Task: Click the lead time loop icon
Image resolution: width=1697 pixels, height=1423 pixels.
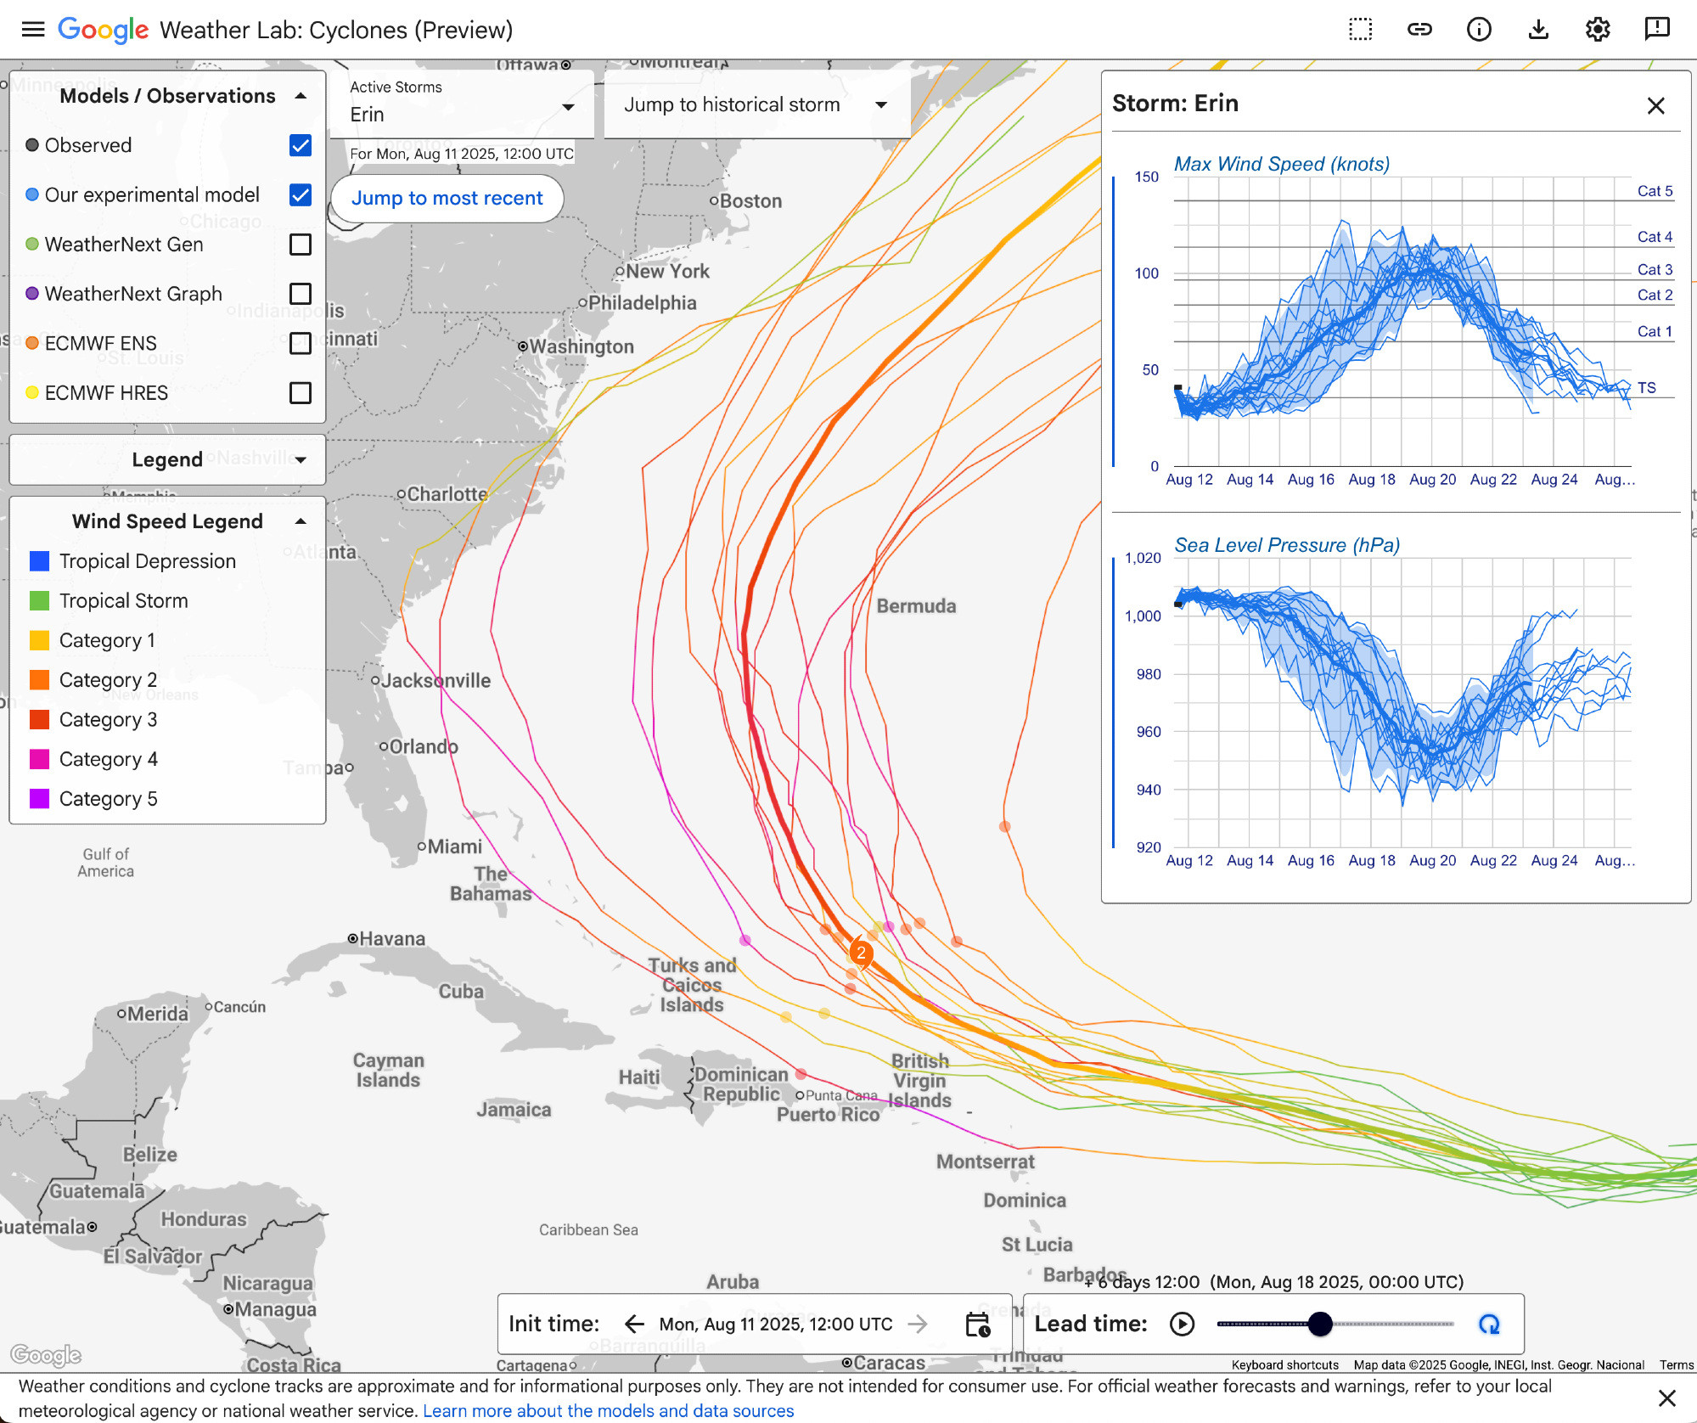Action: (x=1489, y=1324)
